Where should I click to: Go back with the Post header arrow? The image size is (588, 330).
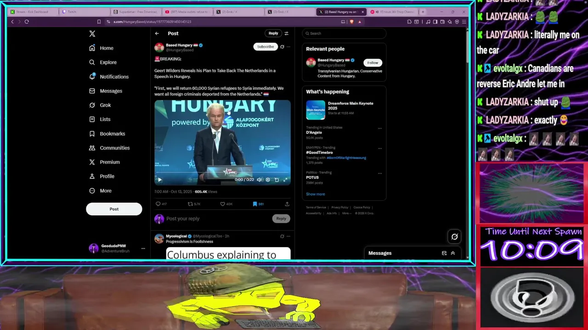tap(157, 33)
